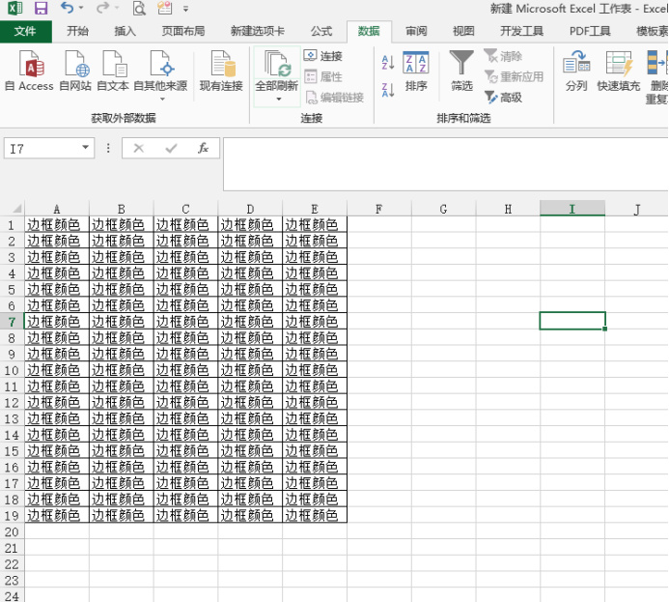The image size is (669, 602).
Task: Sort descending with Z to A icon
Action: click(388, 90)
